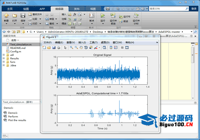The image size is (200, 140).
Task: Open 工具(T) menu in Figure 1
Action: [93, 42]
